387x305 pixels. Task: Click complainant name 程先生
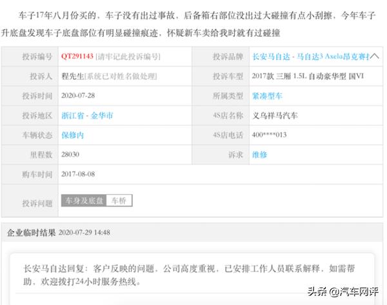point(72,76)
